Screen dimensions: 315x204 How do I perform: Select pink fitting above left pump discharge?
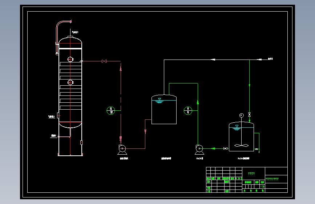tap(121, 139)
